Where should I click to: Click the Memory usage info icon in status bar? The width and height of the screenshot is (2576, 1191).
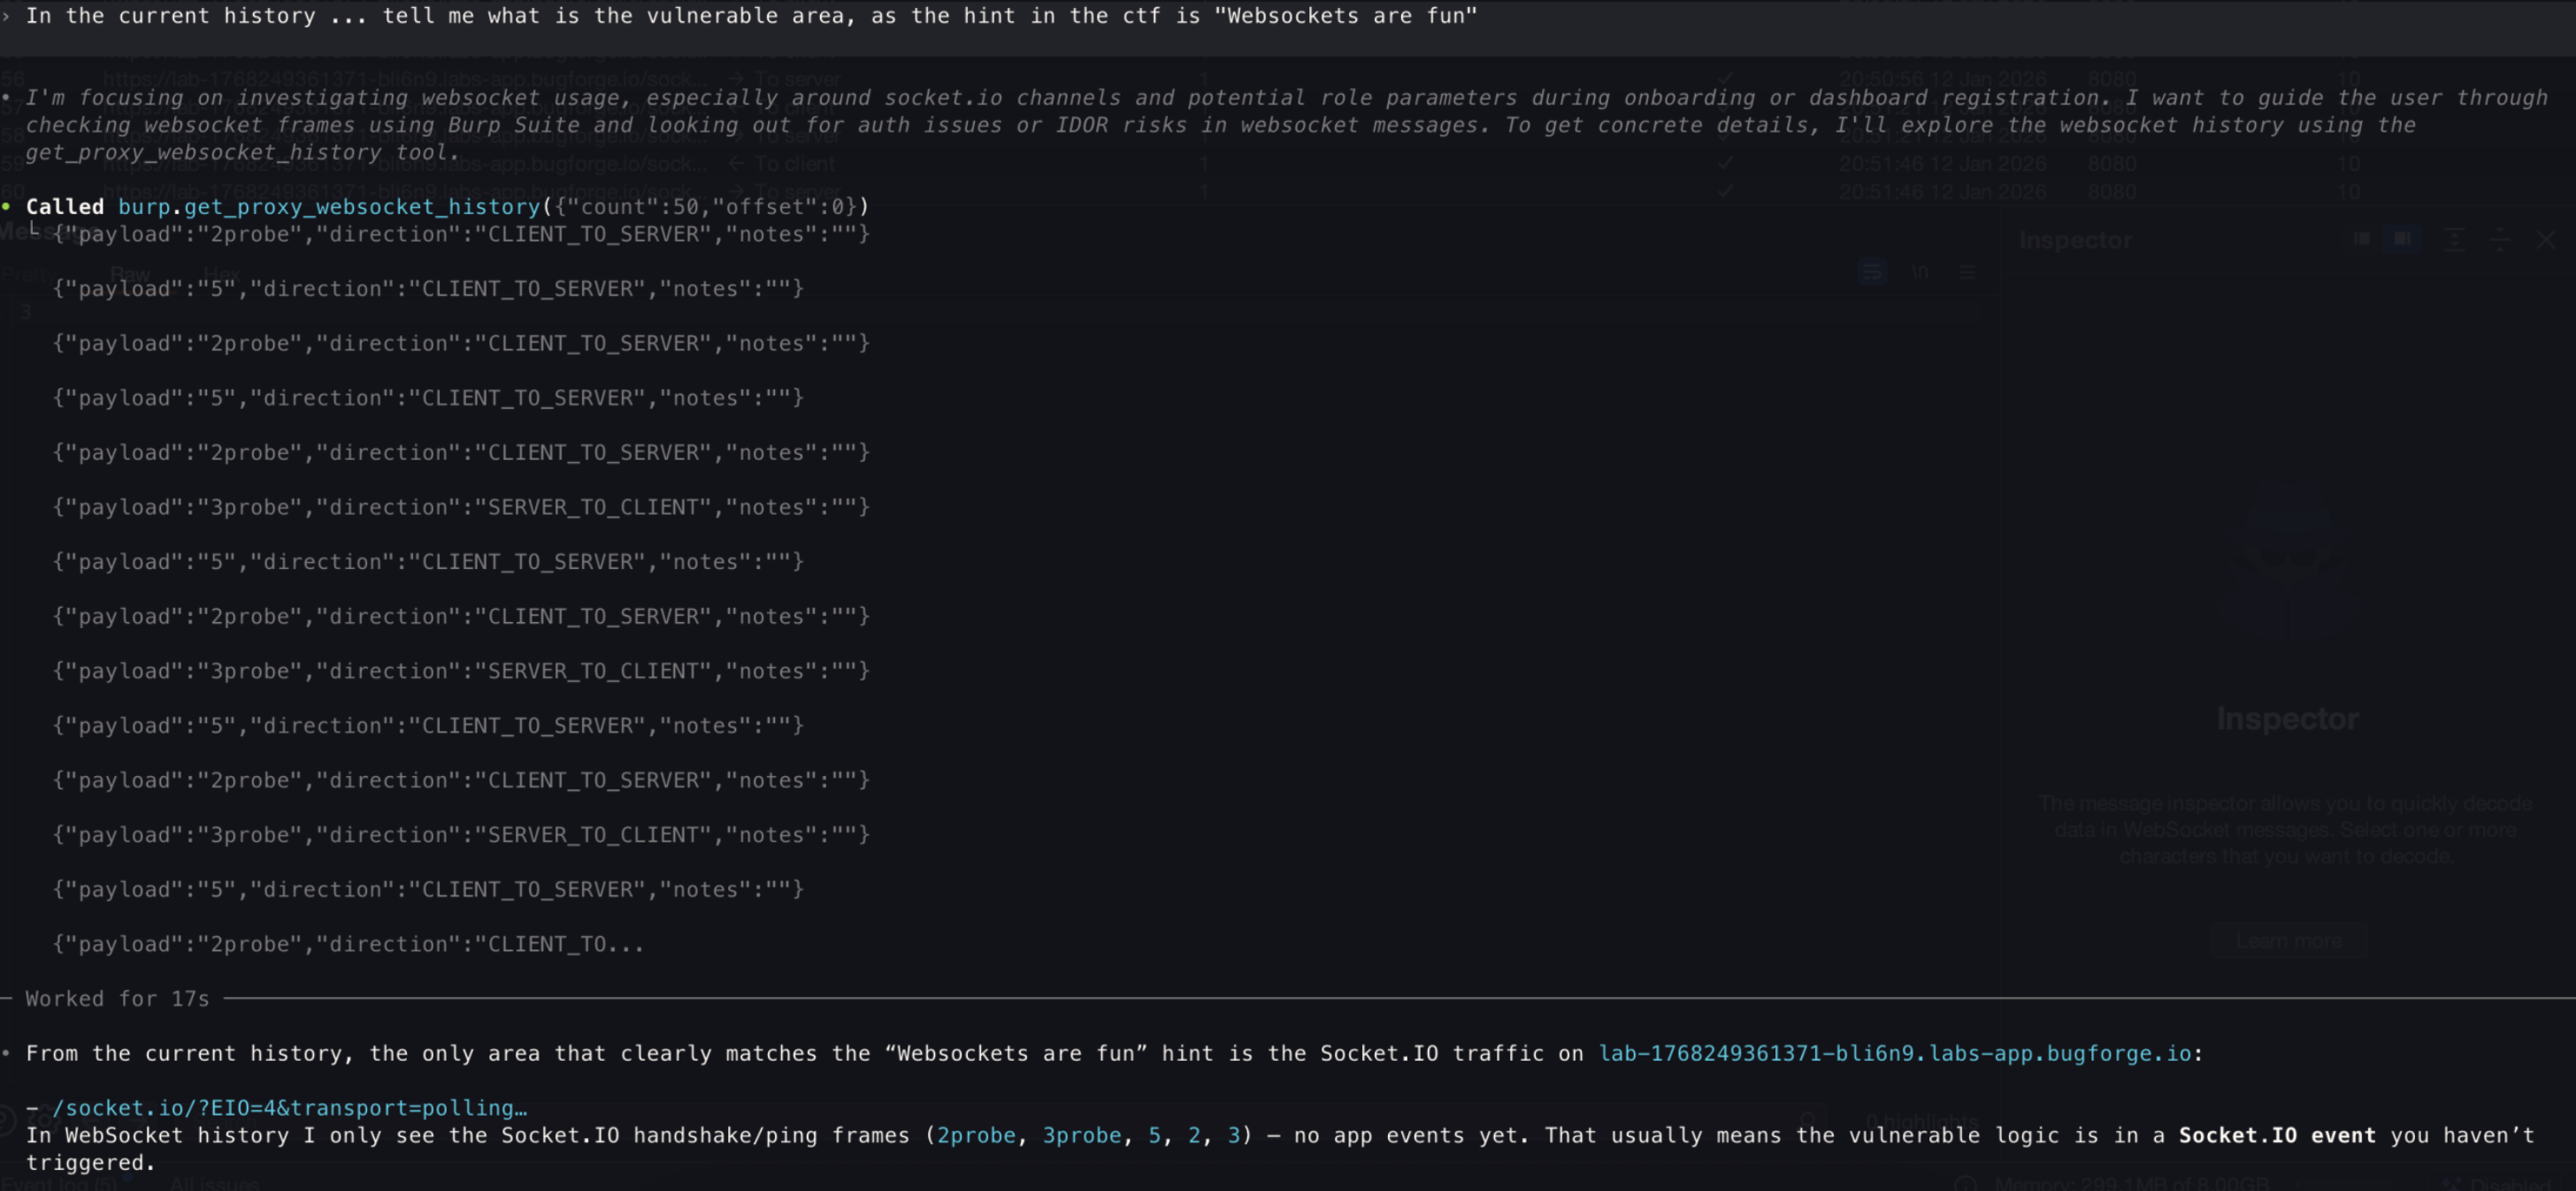[x=1965, y=1183]
